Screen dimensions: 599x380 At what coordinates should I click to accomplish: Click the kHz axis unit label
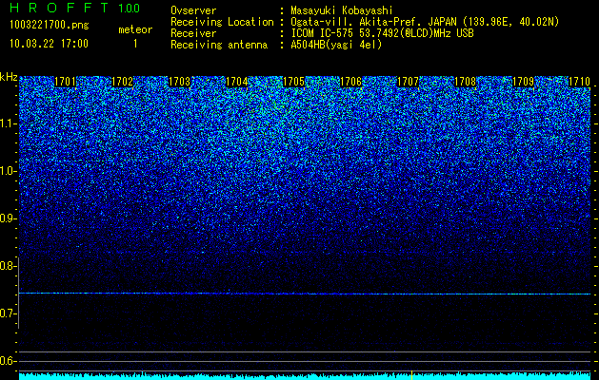9,77
